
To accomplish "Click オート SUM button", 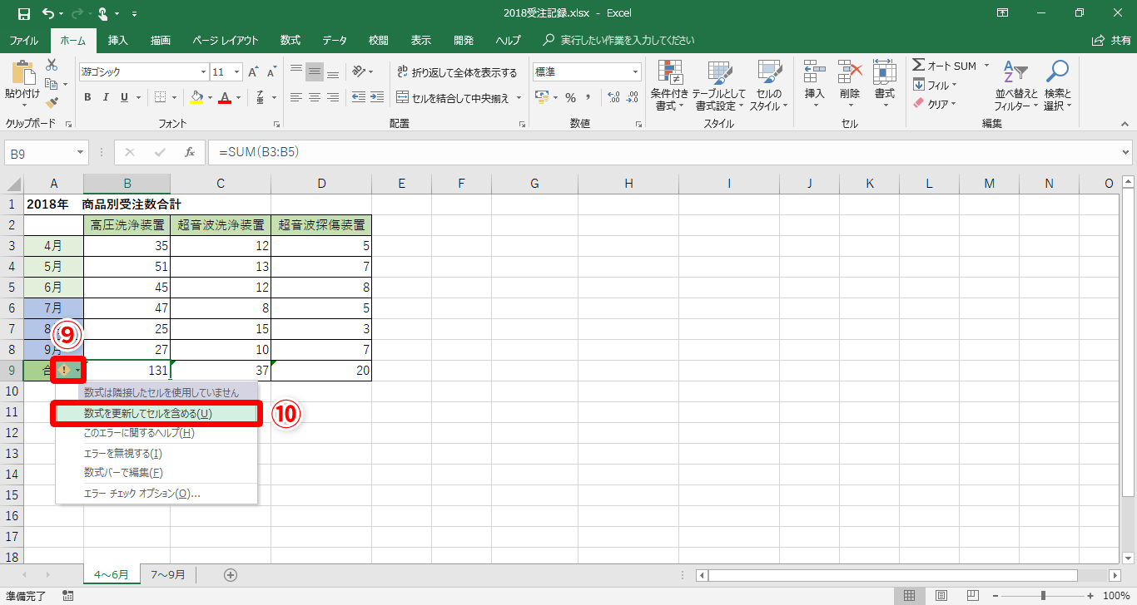I will (x=945, y=66).
